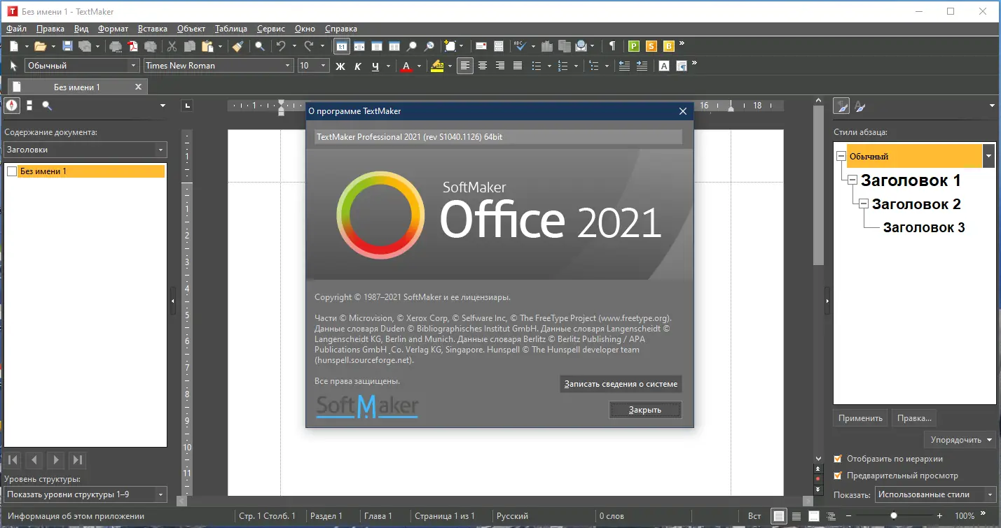The height and width of the screenshot is (528, 1001).
Task: Select the 'Заголовок 3' style in the tree
Action: [924, 227]
